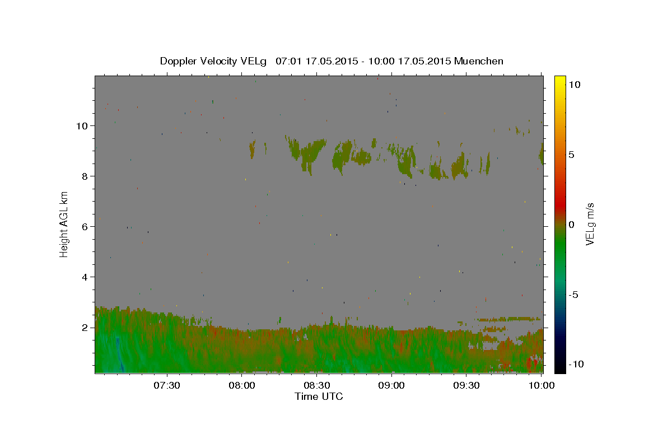Click the height tick label '2'
Viewport: 672px width, 448px height.
click(85, 328)
